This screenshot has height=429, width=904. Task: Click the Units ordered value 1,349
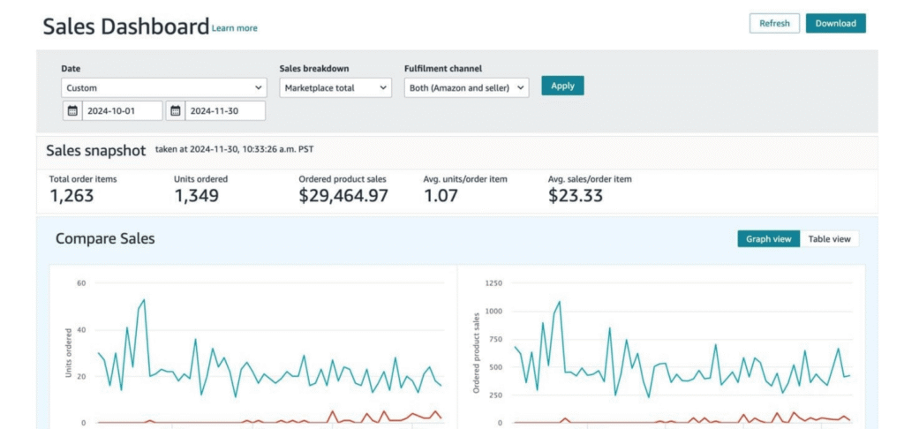point(197,195)
